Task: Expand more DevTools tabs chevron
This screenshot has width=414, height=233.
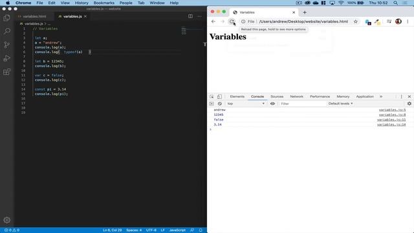Action: point(381,96)
